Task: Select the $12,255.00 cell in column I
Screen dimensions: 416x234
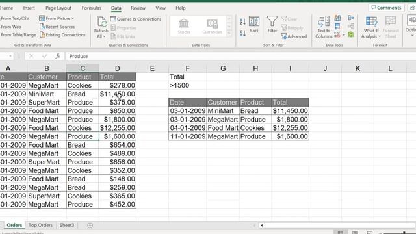Action: click(291, 128)
